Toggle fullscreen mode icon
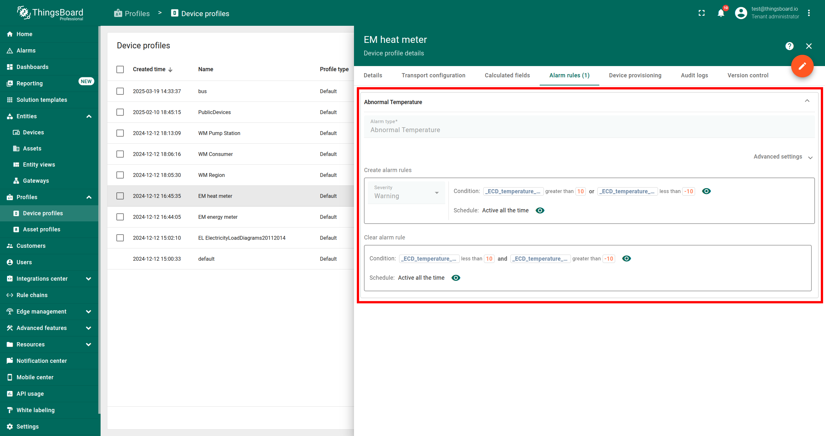 tap(702, 13)
